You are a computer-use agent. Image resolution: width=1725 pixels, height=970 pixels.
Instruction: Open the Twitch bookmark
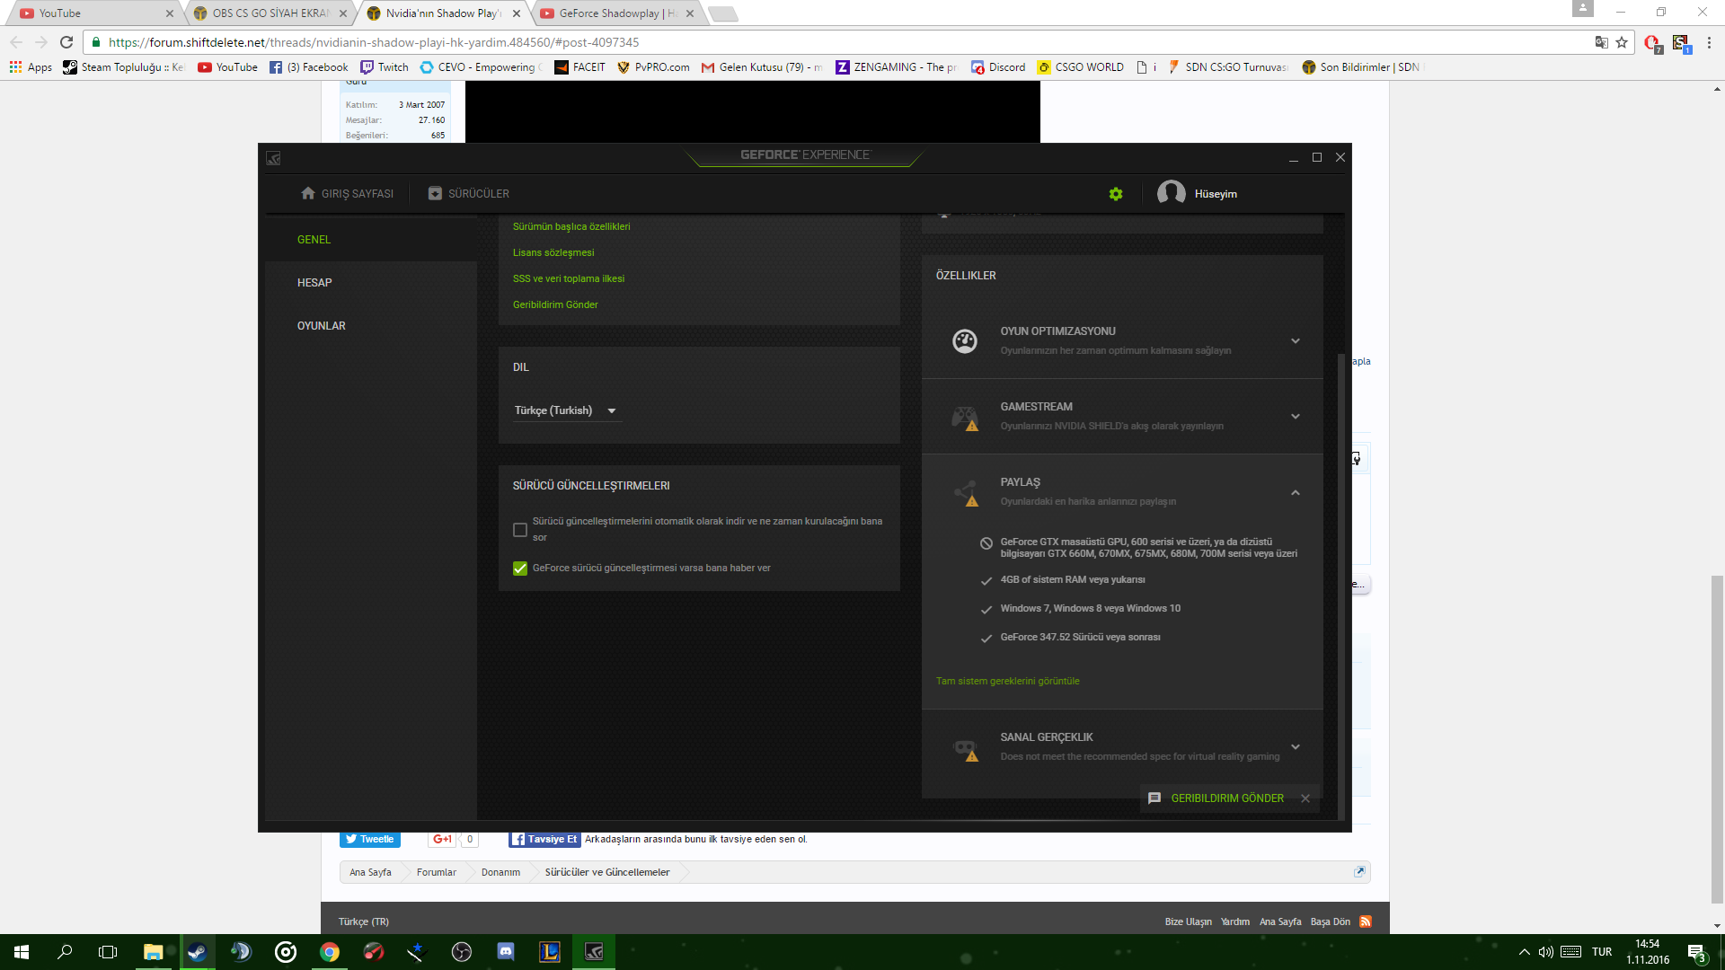385,67
